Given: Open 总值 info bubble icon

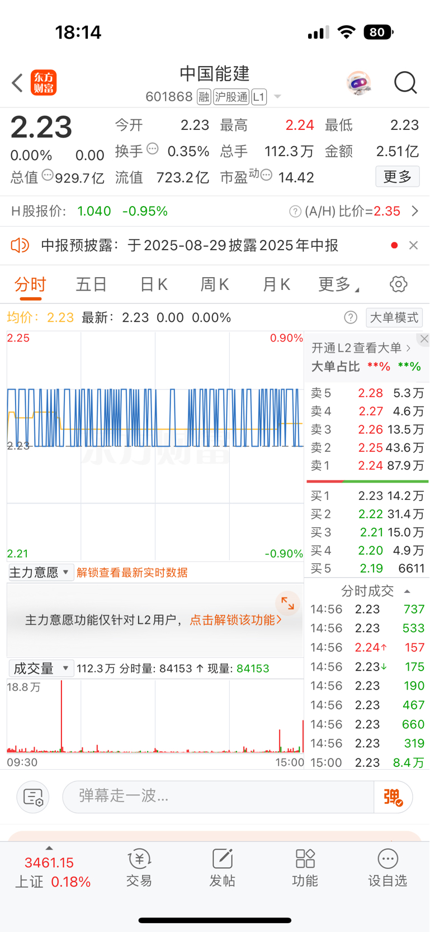Looking at the screenshot, I should [x=48, y=175].
